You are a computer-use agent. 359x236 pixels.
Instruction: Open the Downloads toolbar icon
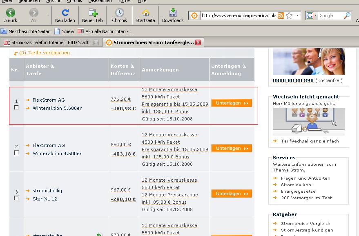tap(173, 13)
